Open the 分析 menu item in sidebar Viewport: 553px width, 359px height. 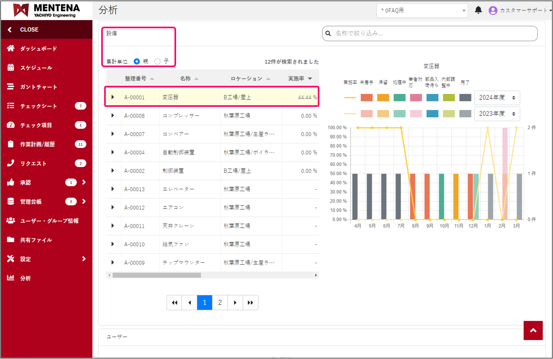coord(26,278)
